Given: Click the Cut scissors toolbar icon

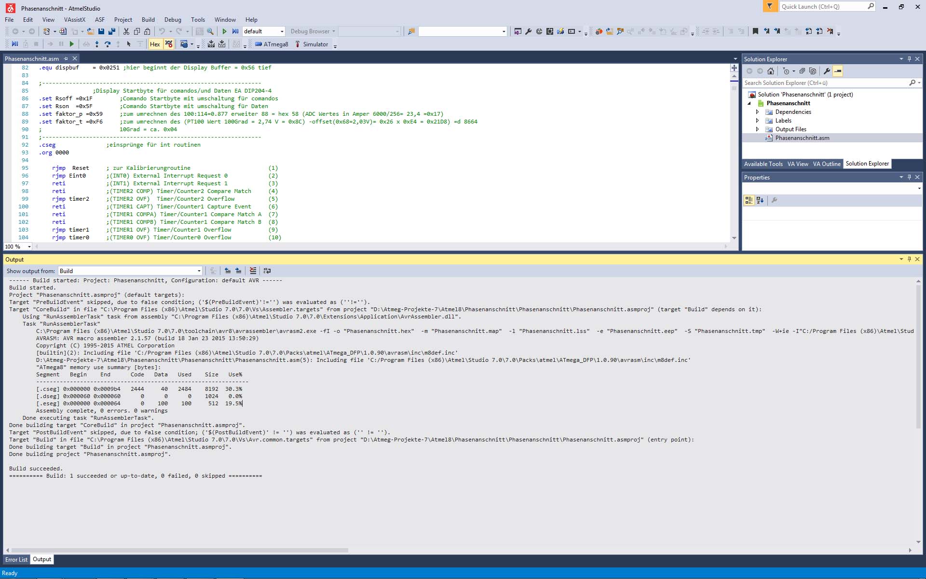Looking at the screenshot, I should click(126, 31).
